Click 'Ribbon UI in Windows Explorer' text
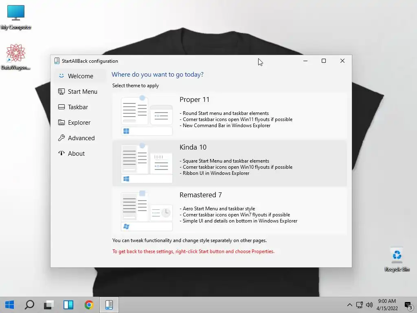 216,173
